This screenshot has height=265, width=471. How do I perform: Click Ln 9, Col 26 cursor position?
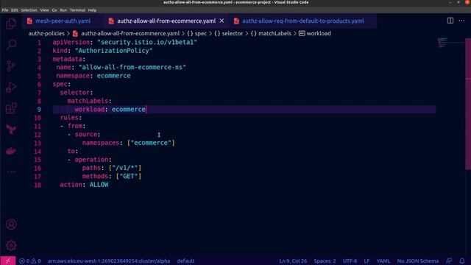(x=293, y=261)
